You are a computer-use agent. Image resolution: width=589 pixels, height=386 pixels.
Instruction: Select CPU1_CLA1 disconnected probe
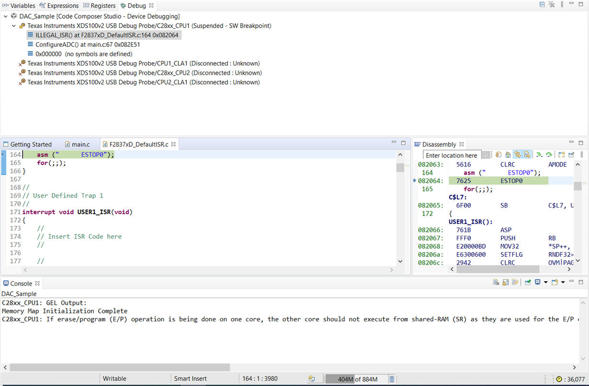pyautogui.click(x=139, y=63)
